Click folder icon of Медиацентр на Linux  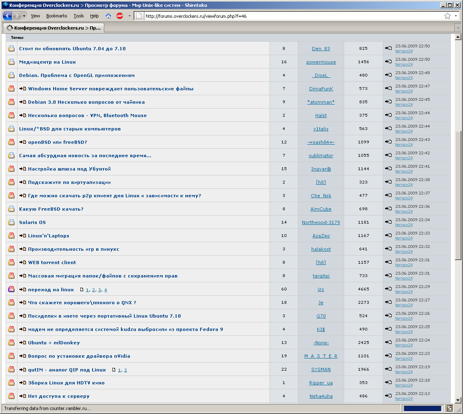pyautogui.click(x=11, y=62)
